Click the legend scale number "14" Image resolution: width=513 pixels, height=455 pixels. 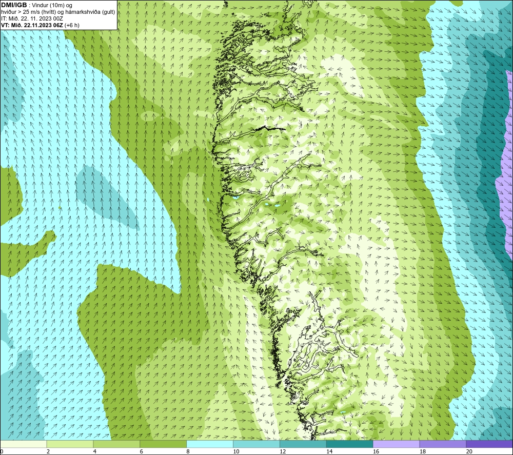point(329,451)
